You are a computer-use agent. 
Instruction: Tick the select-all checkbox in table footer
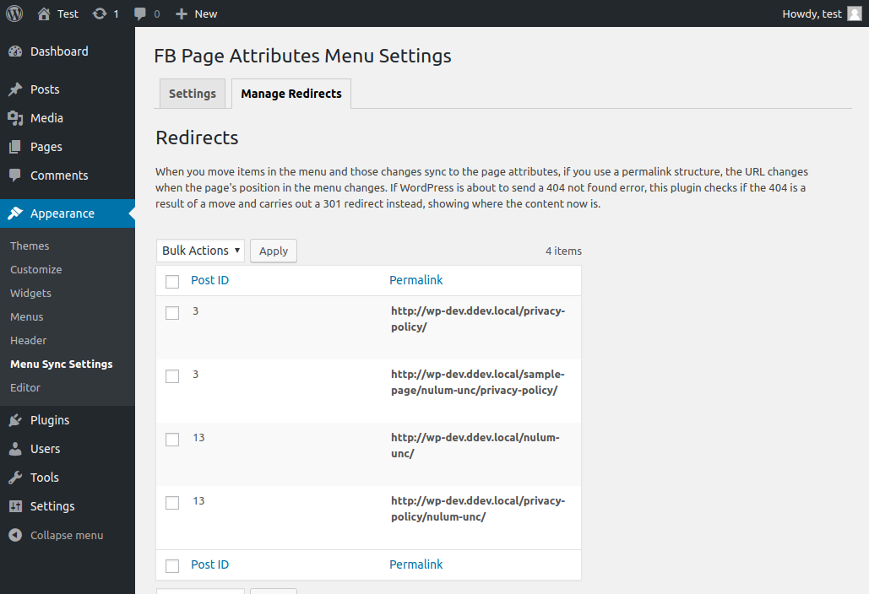click(x=172, y=566)
